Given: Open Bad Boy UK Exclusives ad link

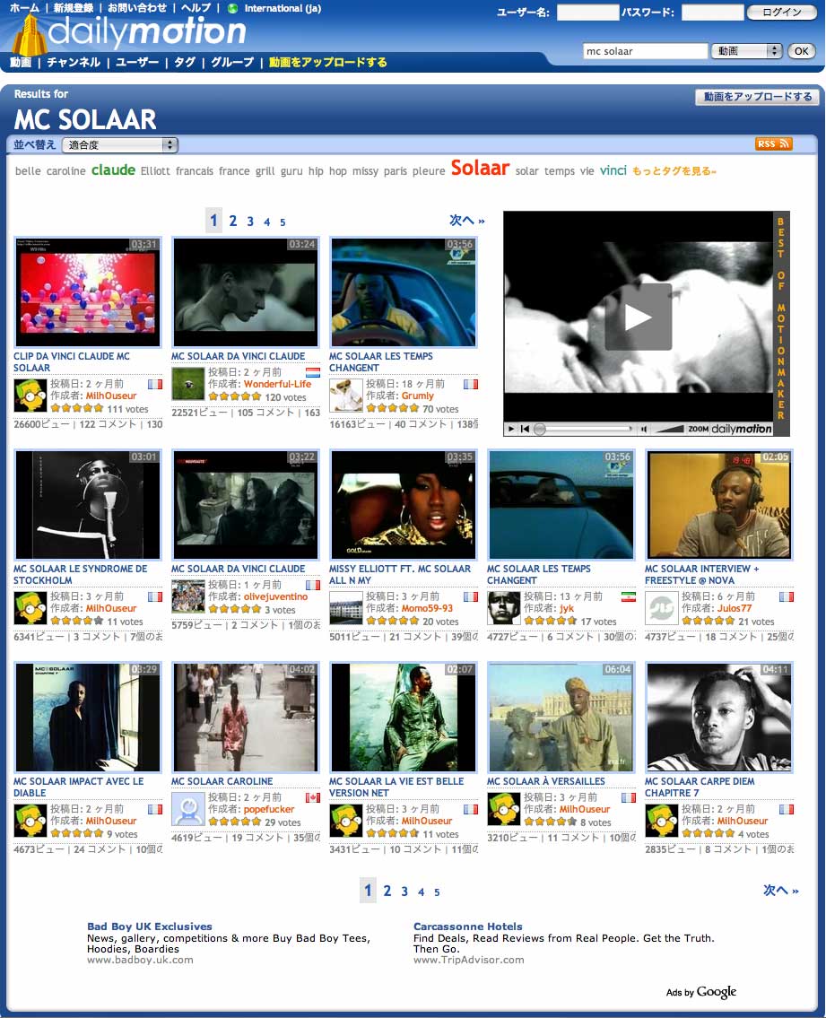Looking at the screenshot, I should click(x=150, y=927).
